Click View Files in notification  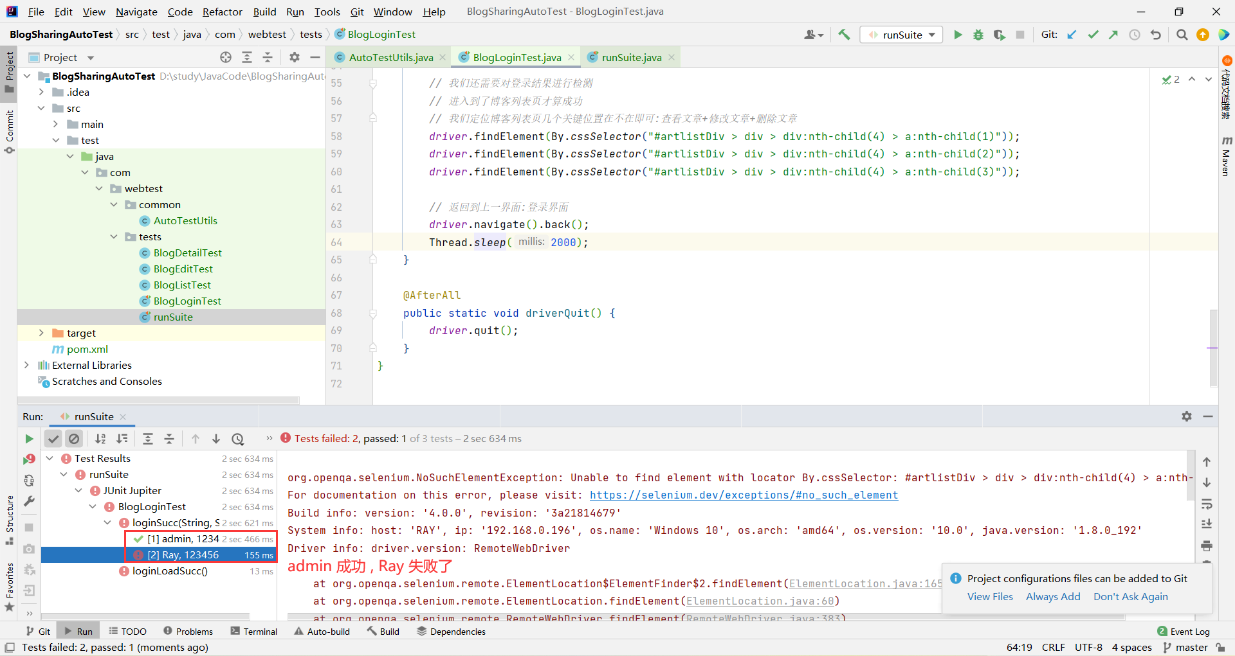[990, 596]
